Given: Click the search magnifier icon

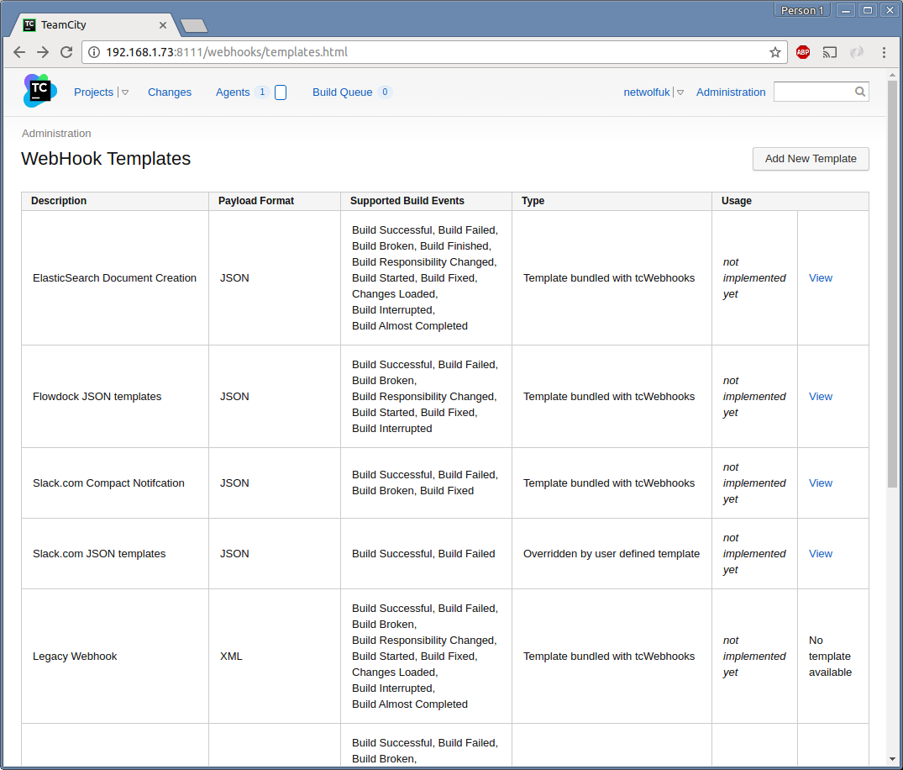Looking at the screenshot, I should 860,92.
